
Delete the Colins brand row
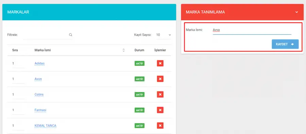click(x=160, y=94)
